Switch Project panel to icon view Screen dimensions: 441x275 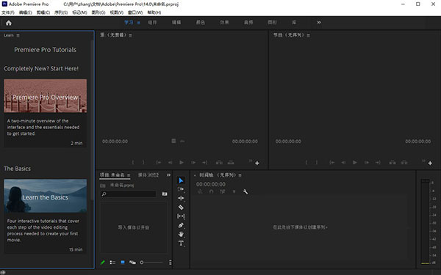tap(123, 263)
